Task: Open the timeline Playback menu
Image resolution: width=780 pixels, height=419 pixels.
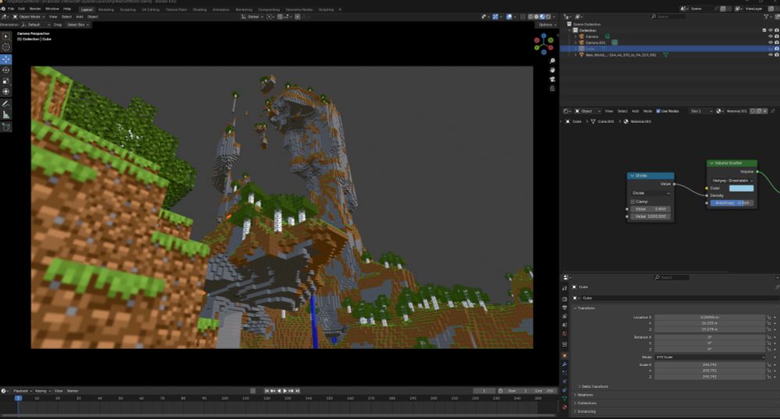Action: [22, 391]
